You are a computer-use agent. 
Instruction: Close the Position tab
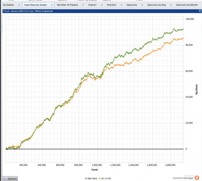click(x=121, y=5)
